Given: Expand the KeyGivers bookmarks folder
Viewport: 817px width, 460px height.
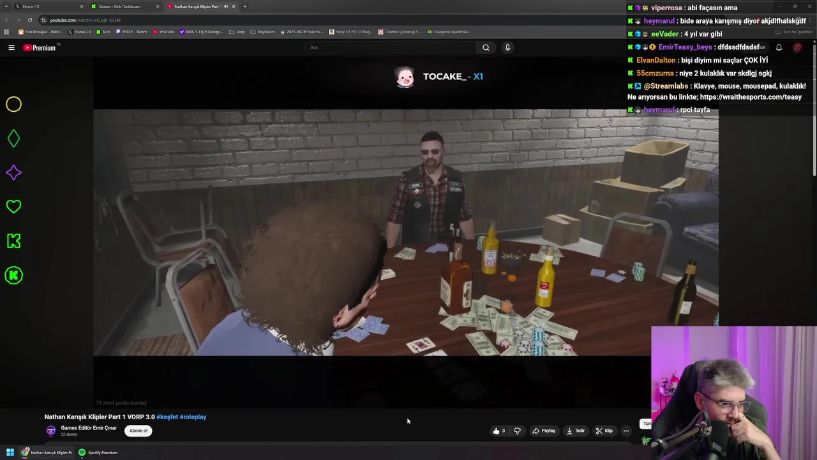Looking at the screenshot, I should tap(262, 31).
